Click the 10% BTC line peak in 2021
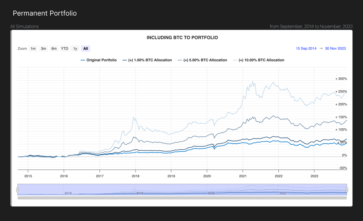363x221 pixels. tap(253, 82)
